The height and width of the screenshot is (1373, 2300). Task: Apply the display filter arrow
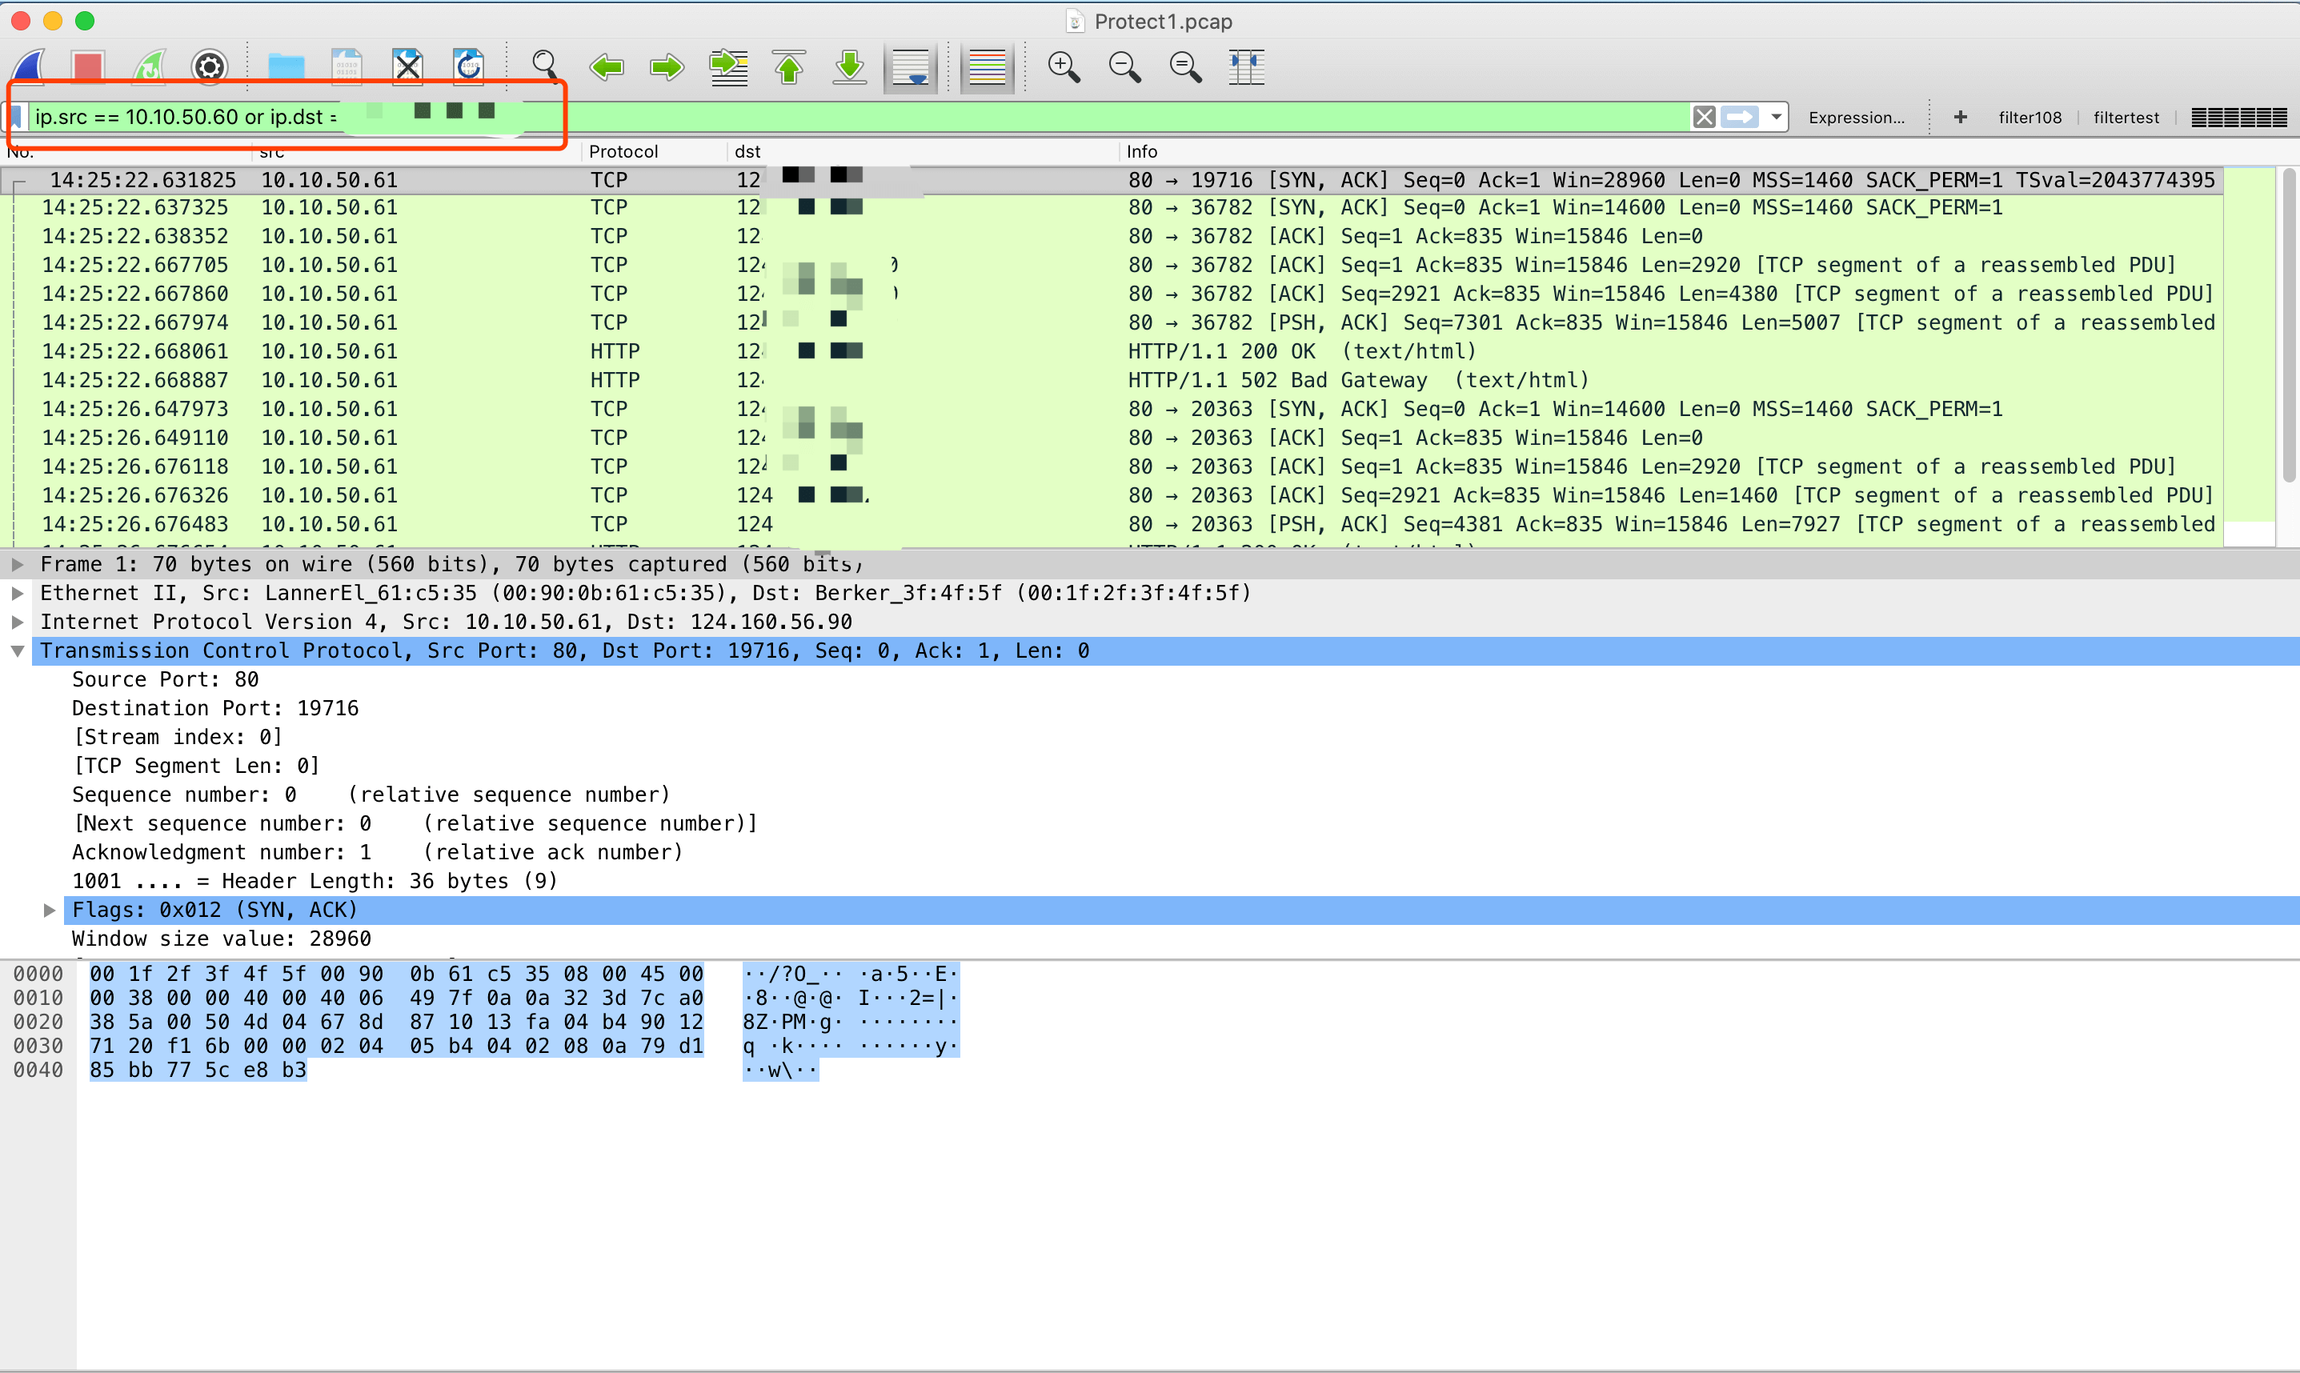[x=1741, y=117]
